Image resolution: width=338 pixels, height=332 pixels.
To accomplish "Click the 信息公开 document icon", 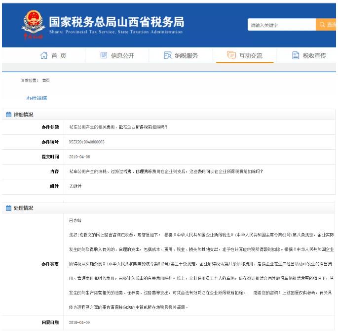I will (x=104, y=55).
